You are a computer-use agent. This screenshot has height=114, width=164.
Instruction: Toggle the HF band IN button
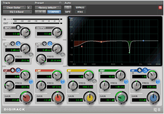pos(158,82)
